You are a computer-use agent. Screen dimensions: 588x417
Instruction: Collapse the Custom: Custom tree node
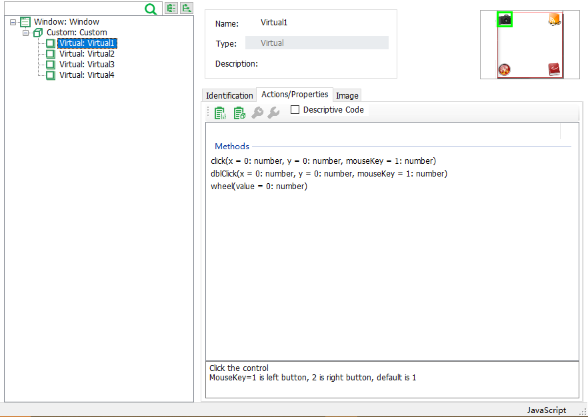pyautogui.click(x=26, y=33)
